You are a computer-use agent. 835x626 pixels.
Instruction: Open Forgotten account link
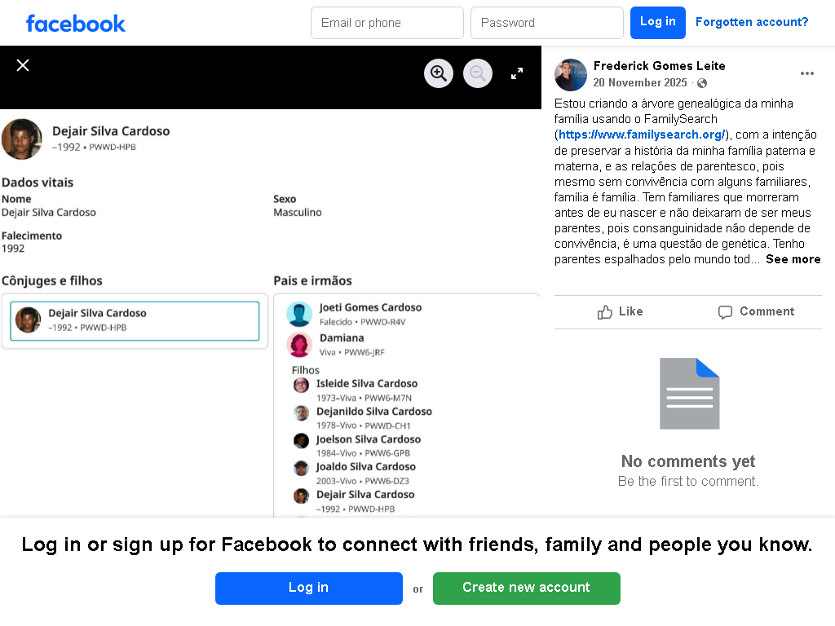(x=751, y=22)
